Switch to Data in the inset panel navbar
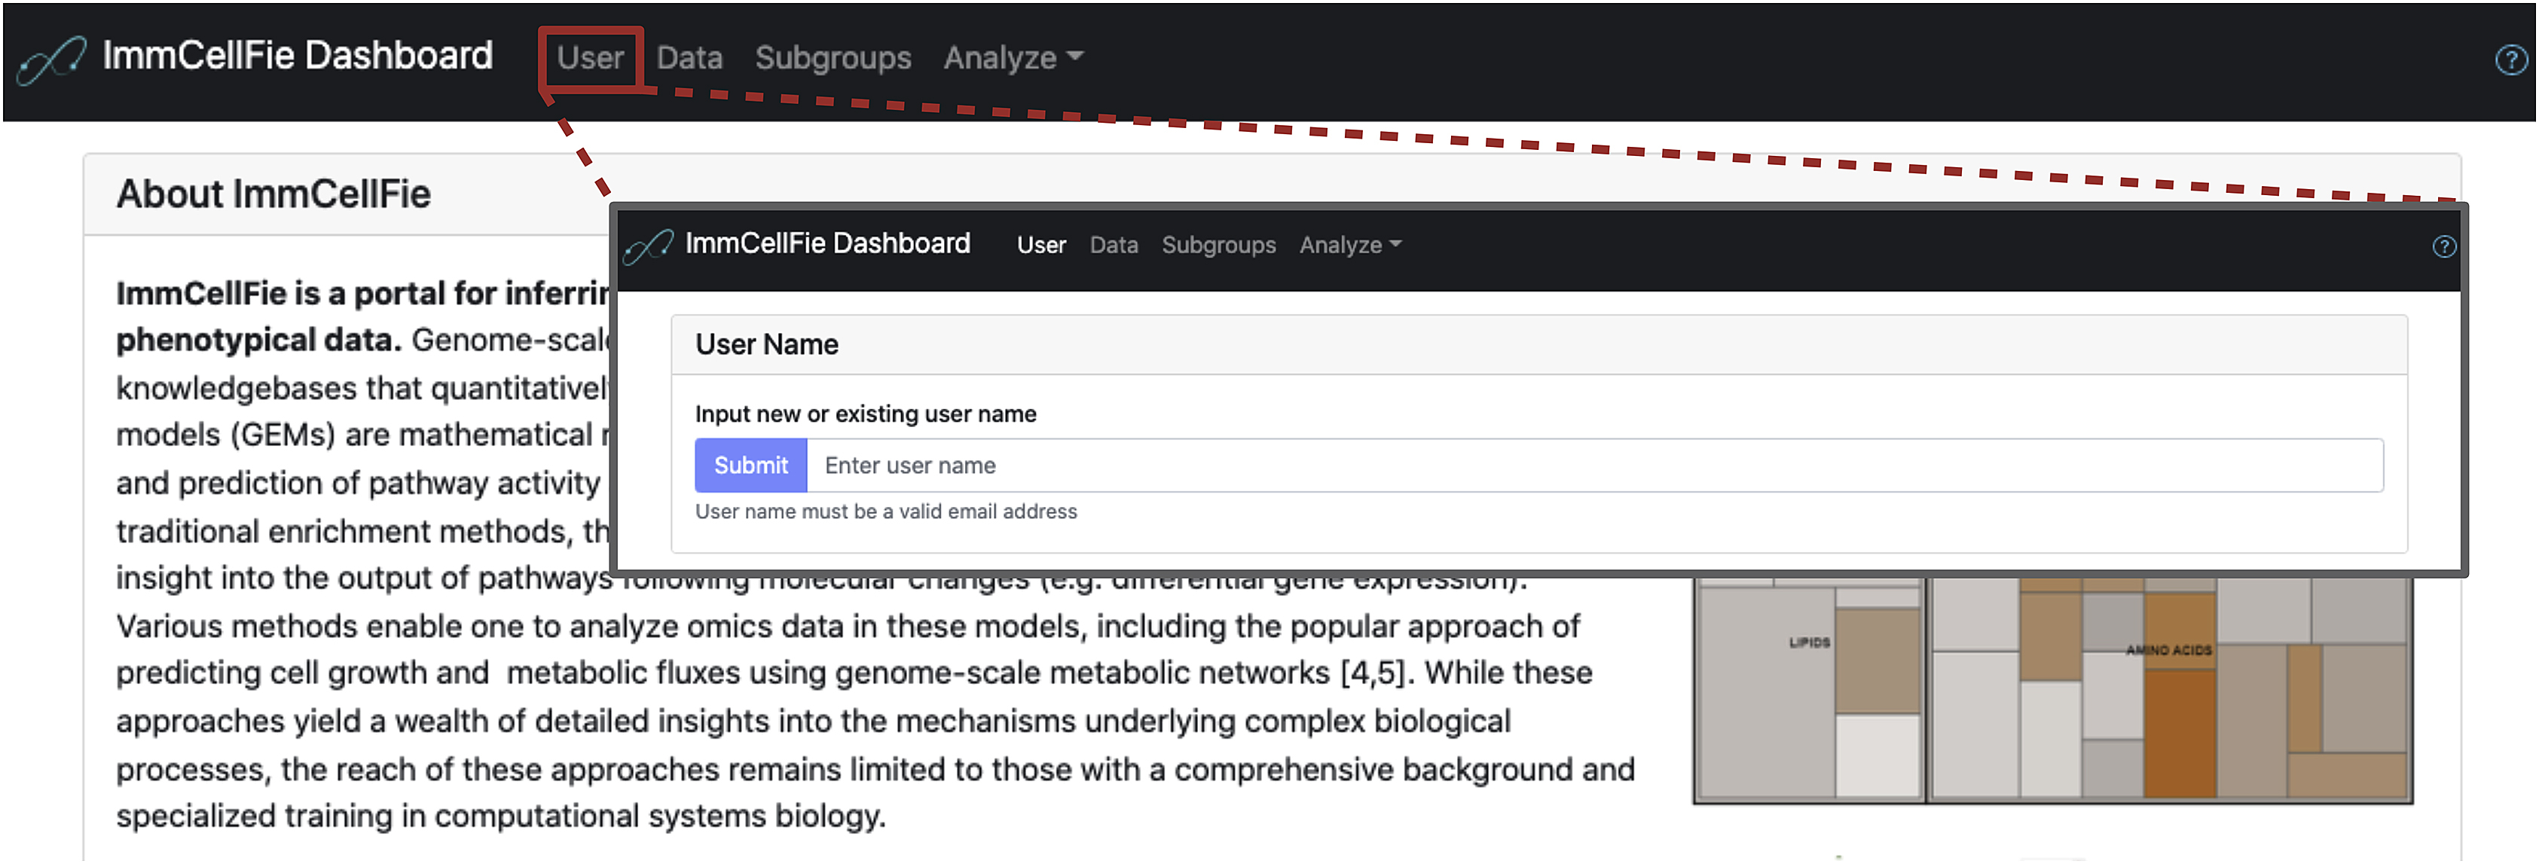This screenshot has width=2539, height=864. [1113, 246]
